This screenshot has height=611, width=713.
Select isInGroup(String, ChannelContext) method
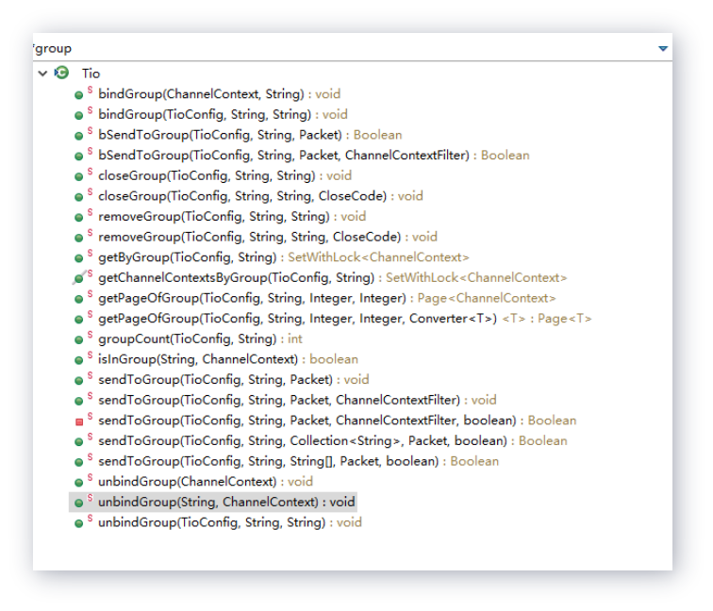tap(228, 359)
